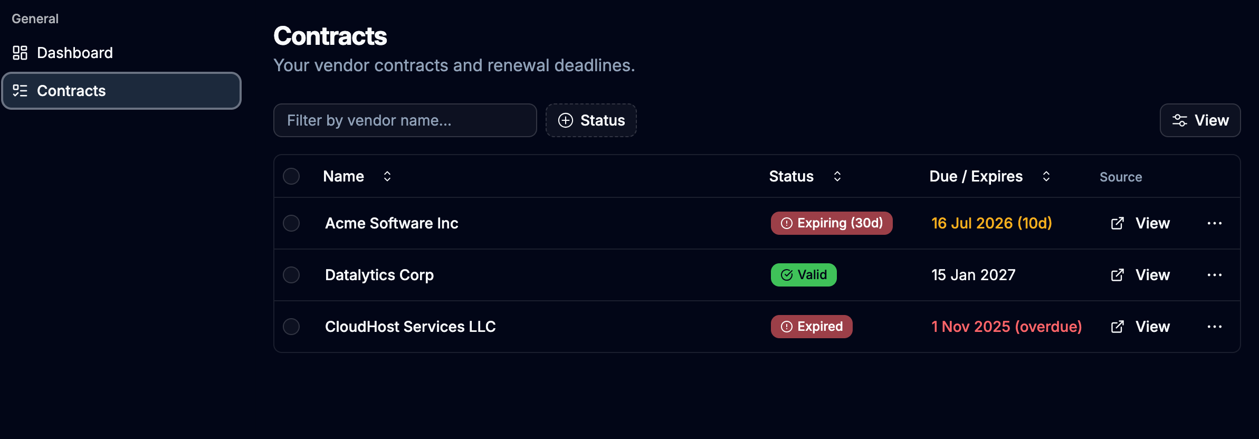
Task: Open external link icon for Datalytics Corp
Action: coord(1117,275)
